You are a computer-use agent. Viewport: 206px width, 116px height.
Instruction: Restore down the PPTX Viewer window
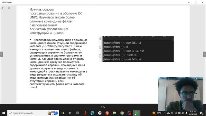point(195,2)
